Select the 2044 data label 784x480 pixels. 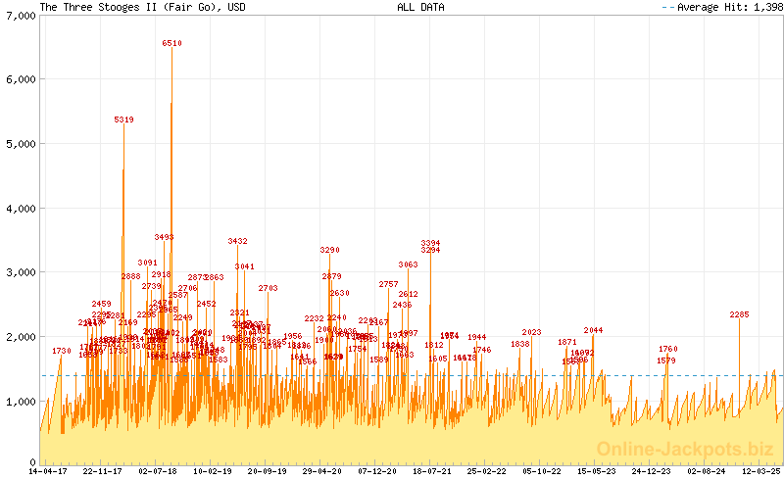tap(593, 330)
